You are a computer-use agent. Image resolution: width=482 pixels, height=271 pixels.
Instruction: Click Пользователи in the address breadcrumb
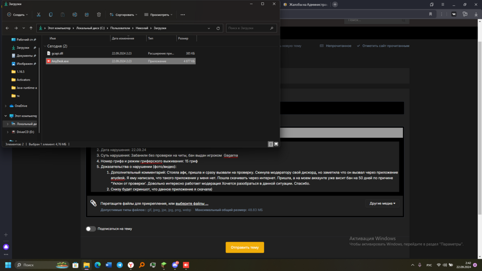coord(120,28)
